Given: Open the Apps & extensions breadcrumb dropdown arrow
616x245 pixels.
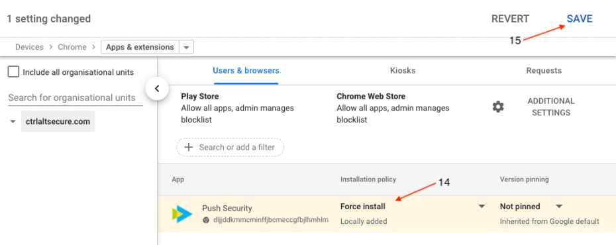Looking at the screenshot, I should pyautogui.click(x=187, y=47).
